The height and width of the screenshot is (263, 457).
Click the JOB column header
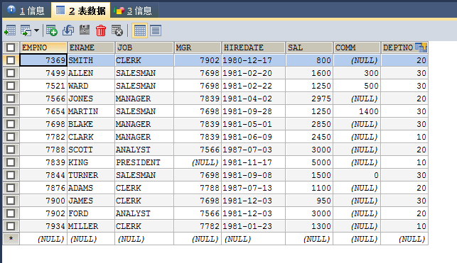(144, 47)
